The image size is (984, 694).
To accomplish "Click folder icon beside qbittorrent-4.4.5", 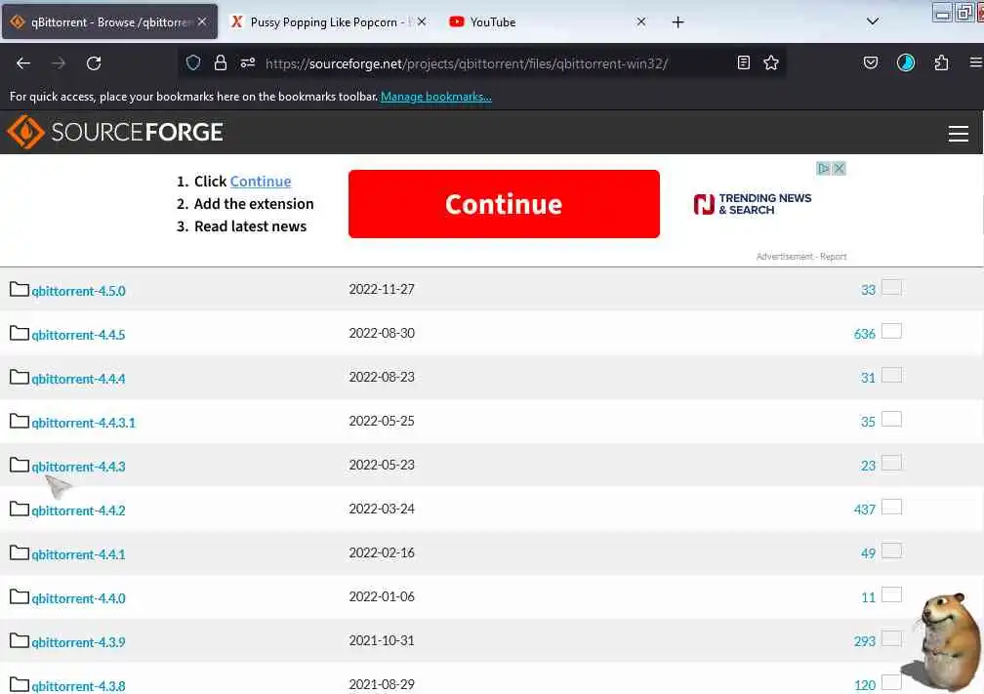I will (20, 333).
